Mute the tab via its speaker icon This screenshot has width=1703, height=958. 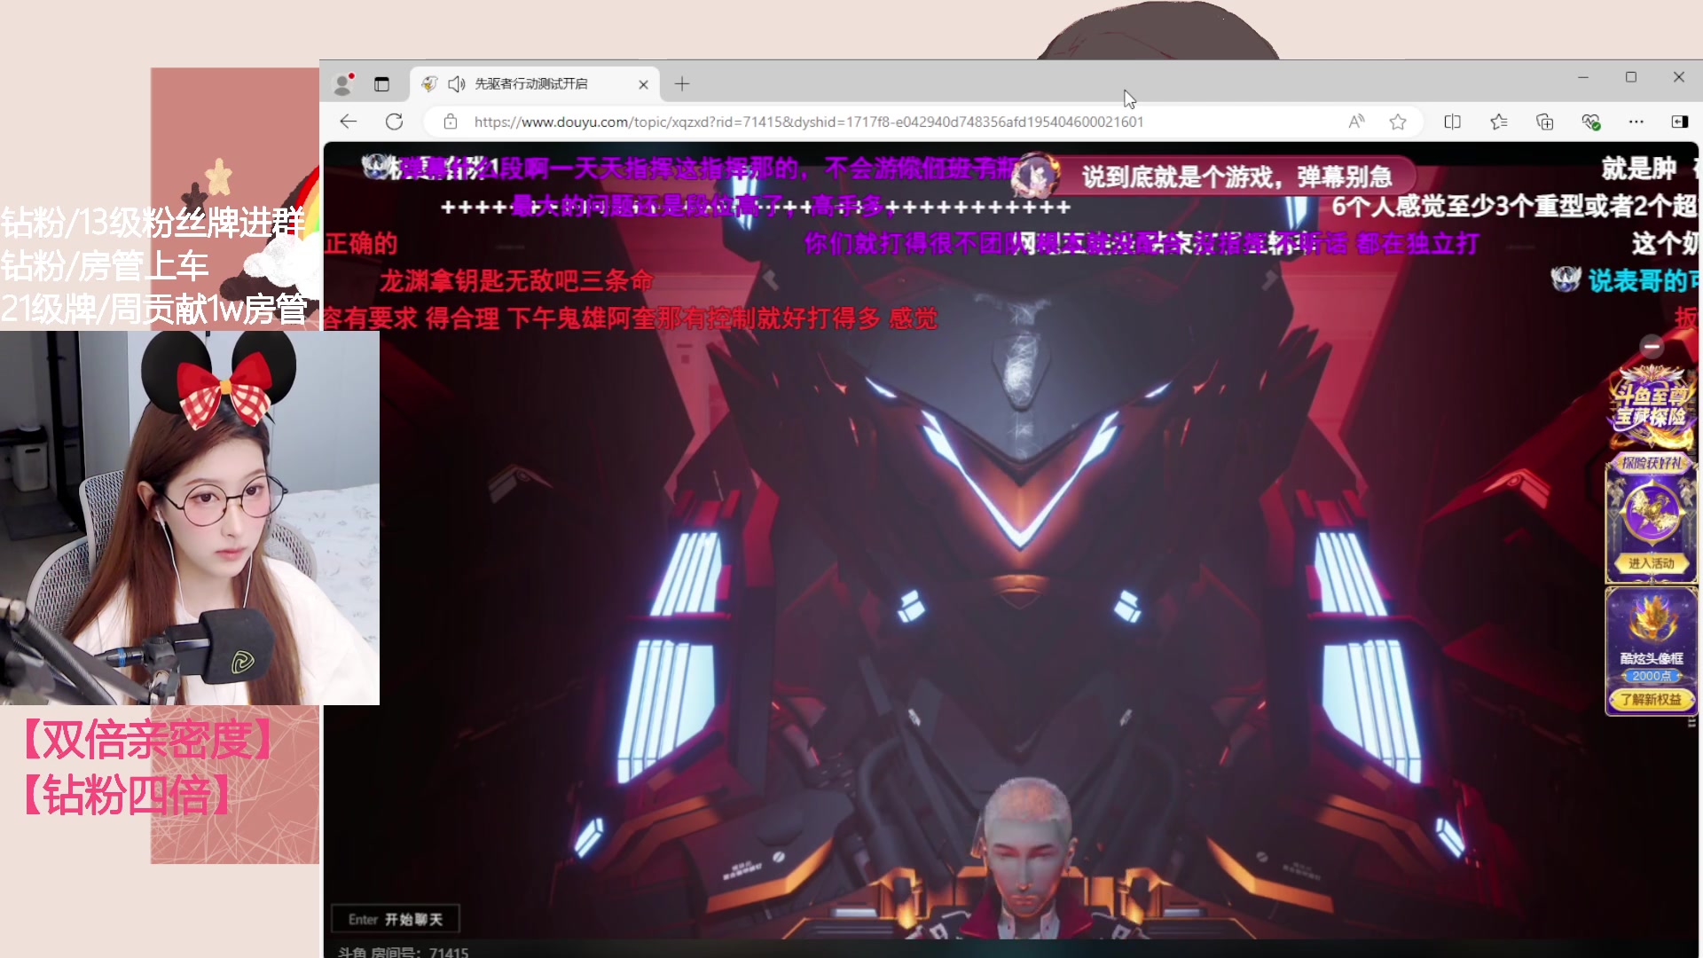457,84
